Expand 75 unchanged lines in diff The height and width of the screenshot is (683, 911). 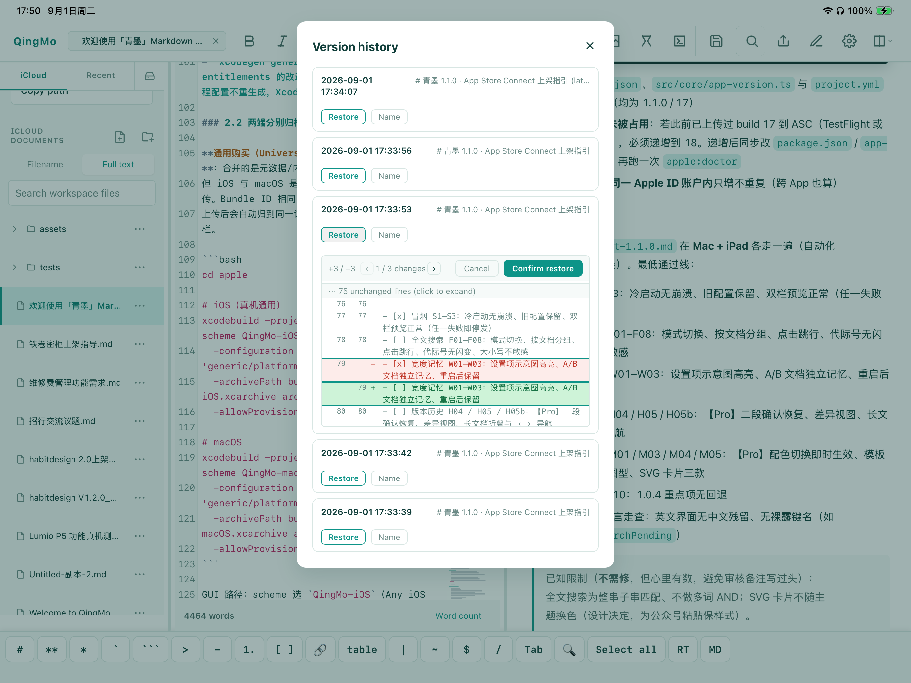pyautogui.click(x=455, y=291)
